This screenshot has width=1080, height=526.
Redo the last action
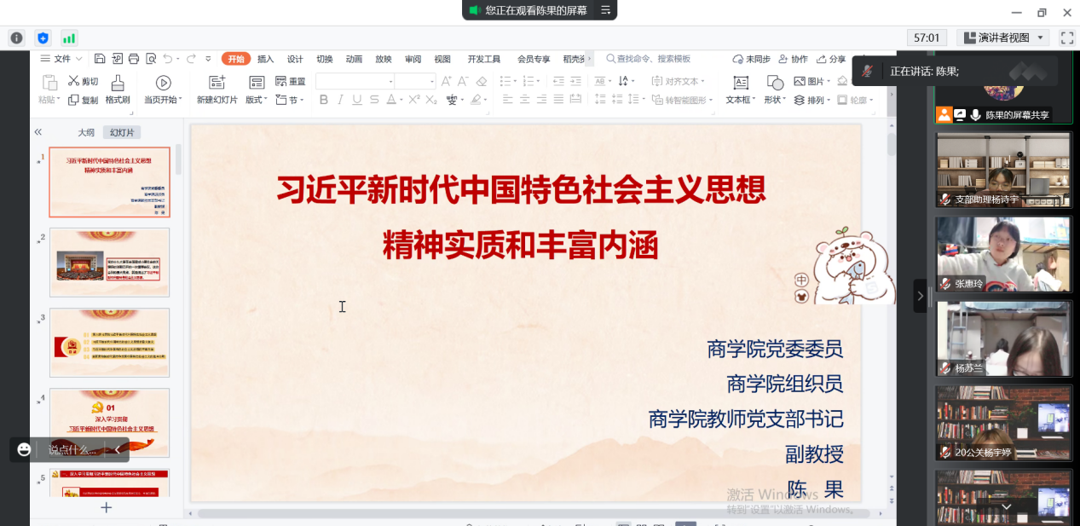pyautogui.click(x=190, y=59)
